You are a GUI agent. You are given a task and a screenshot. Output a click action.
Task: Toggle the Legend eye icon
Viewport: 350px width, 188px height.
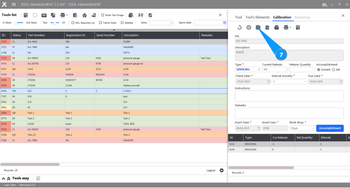[x=221, y=170]
